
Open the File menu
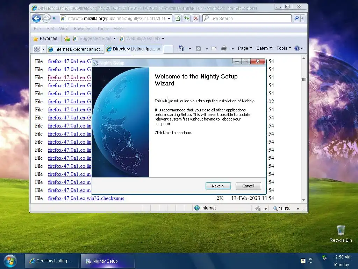pyautogui.click(x=37, y=29)
